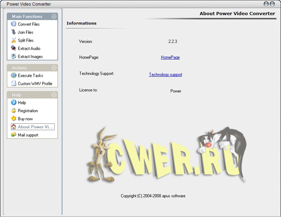Click the Help question mark icon

(14, 102)
